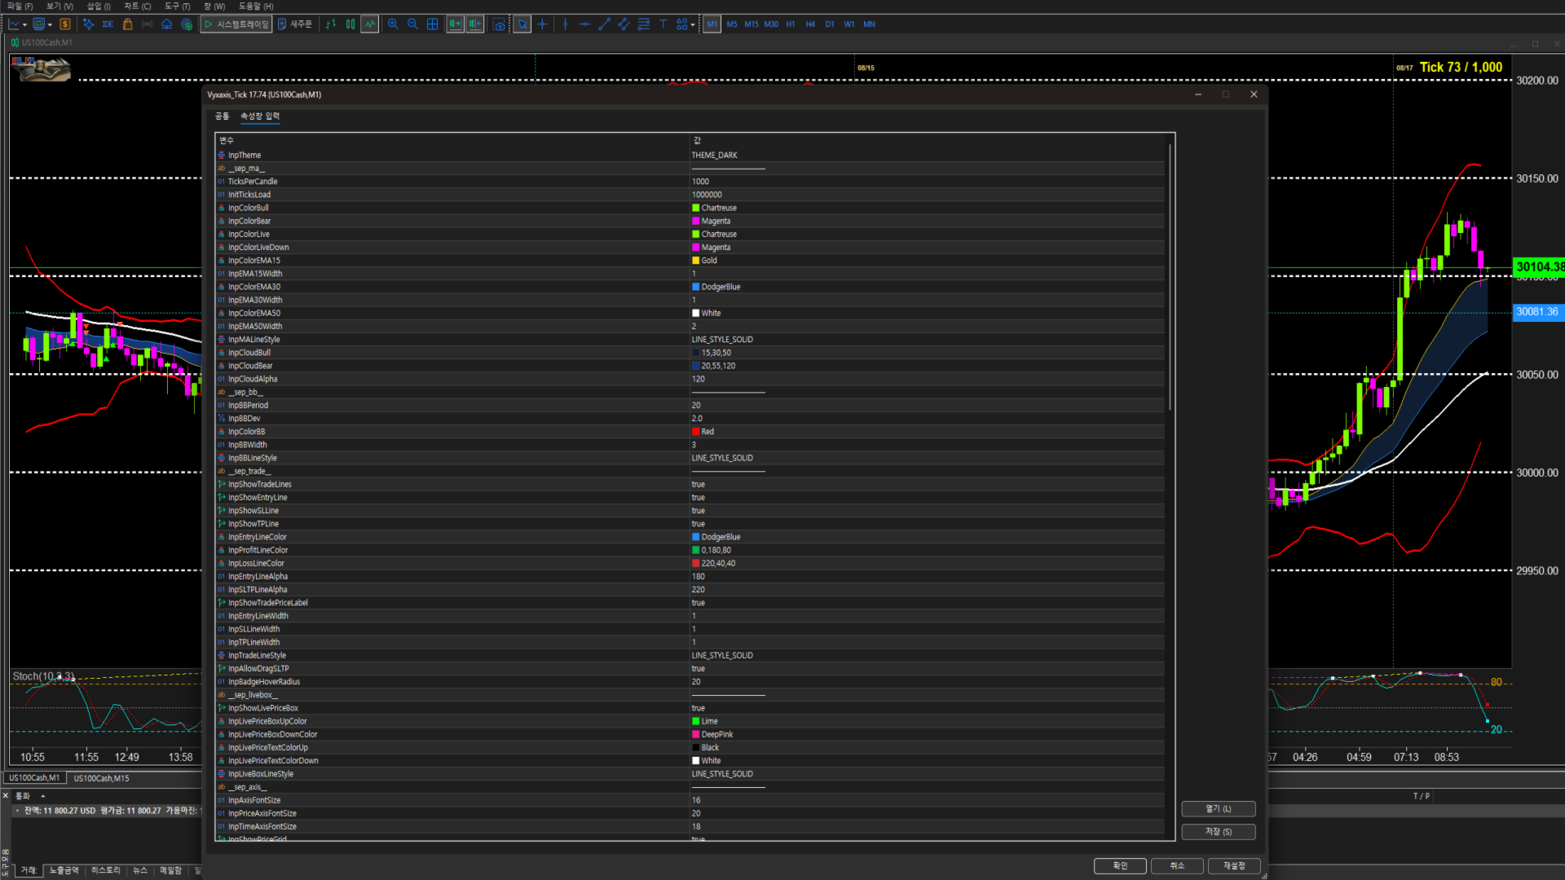Select the InpTheme value THEME_DARK
This screenshot has height=880, width=1565.
tap(715, 156)
